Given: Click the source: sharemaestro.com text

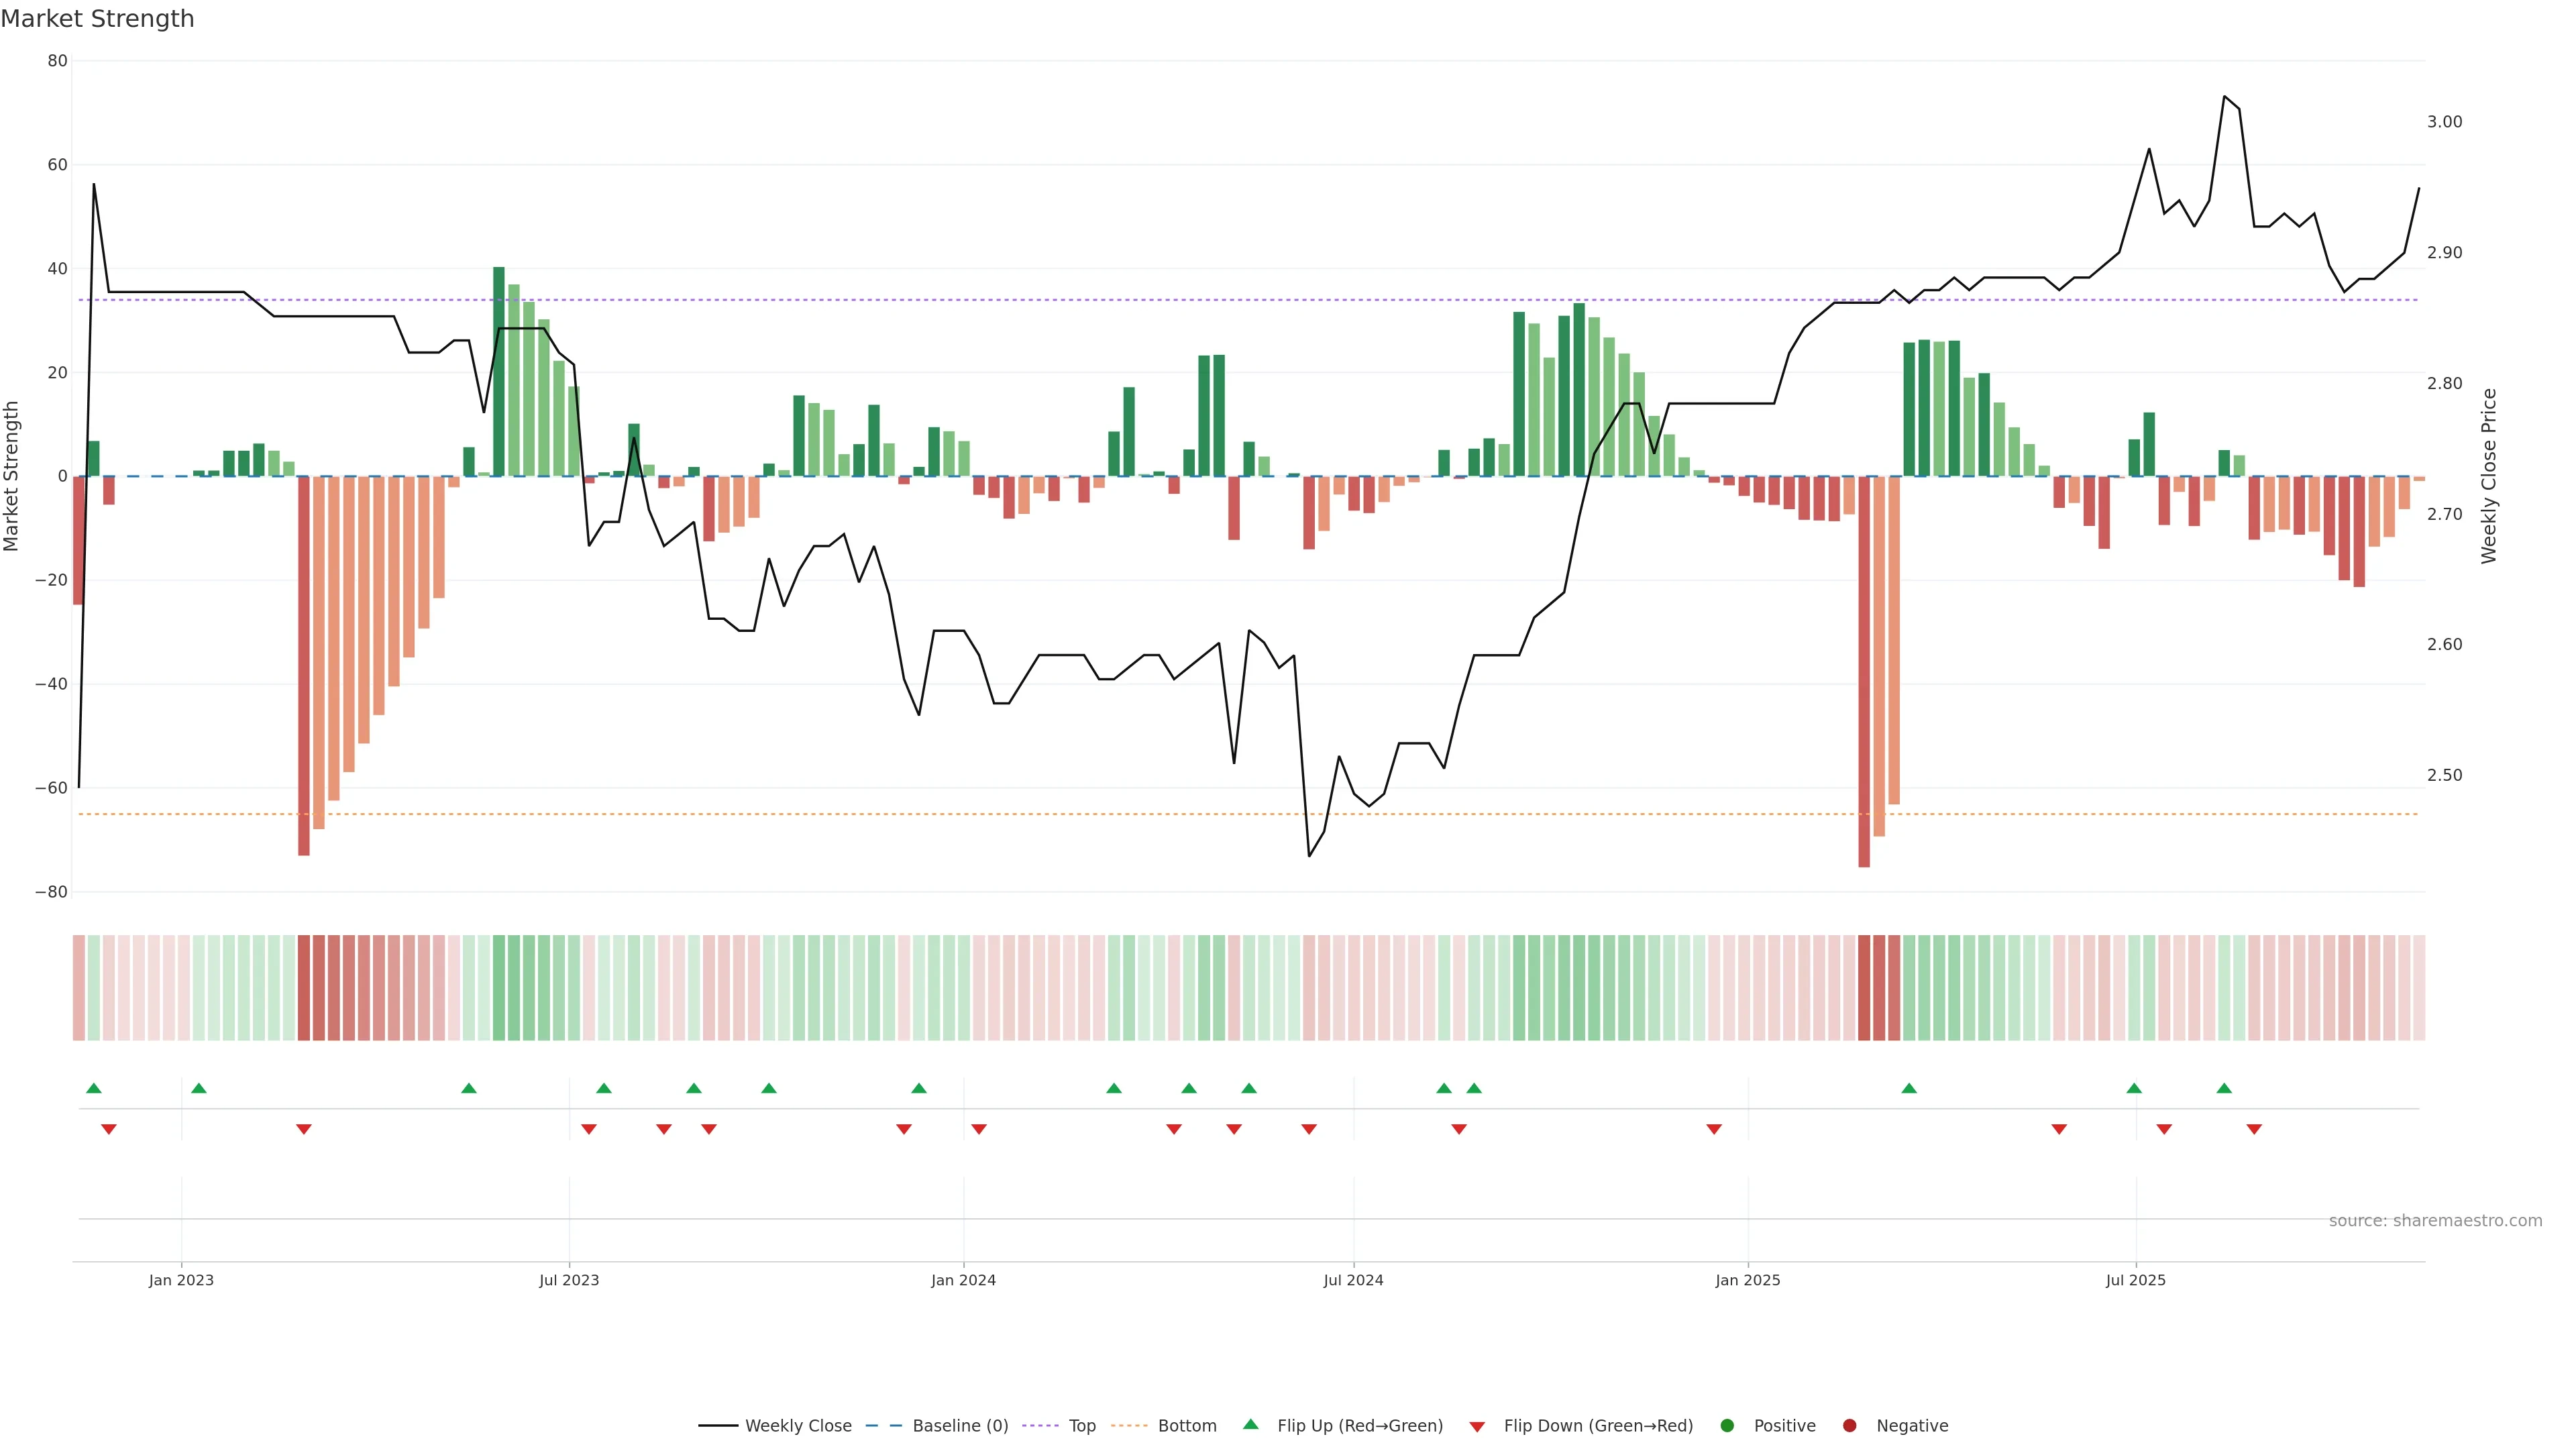Looking at the screenshot, I should pyautogui.click(x=2435, y=1221).
